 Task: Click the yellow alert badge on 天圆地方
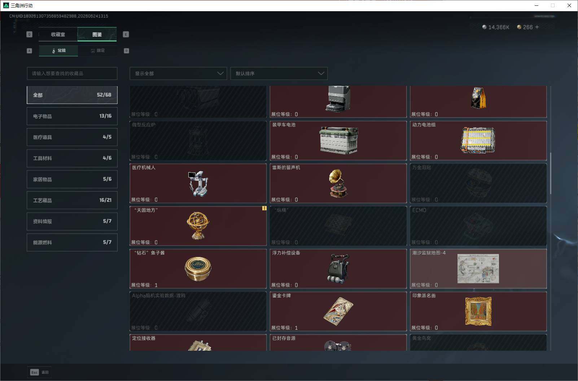[264, 208]
